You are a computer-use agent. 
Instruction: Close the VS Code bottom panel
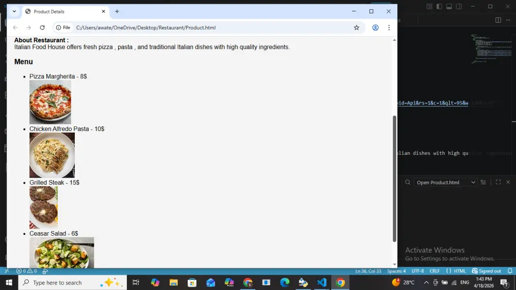tap(508, 182)
